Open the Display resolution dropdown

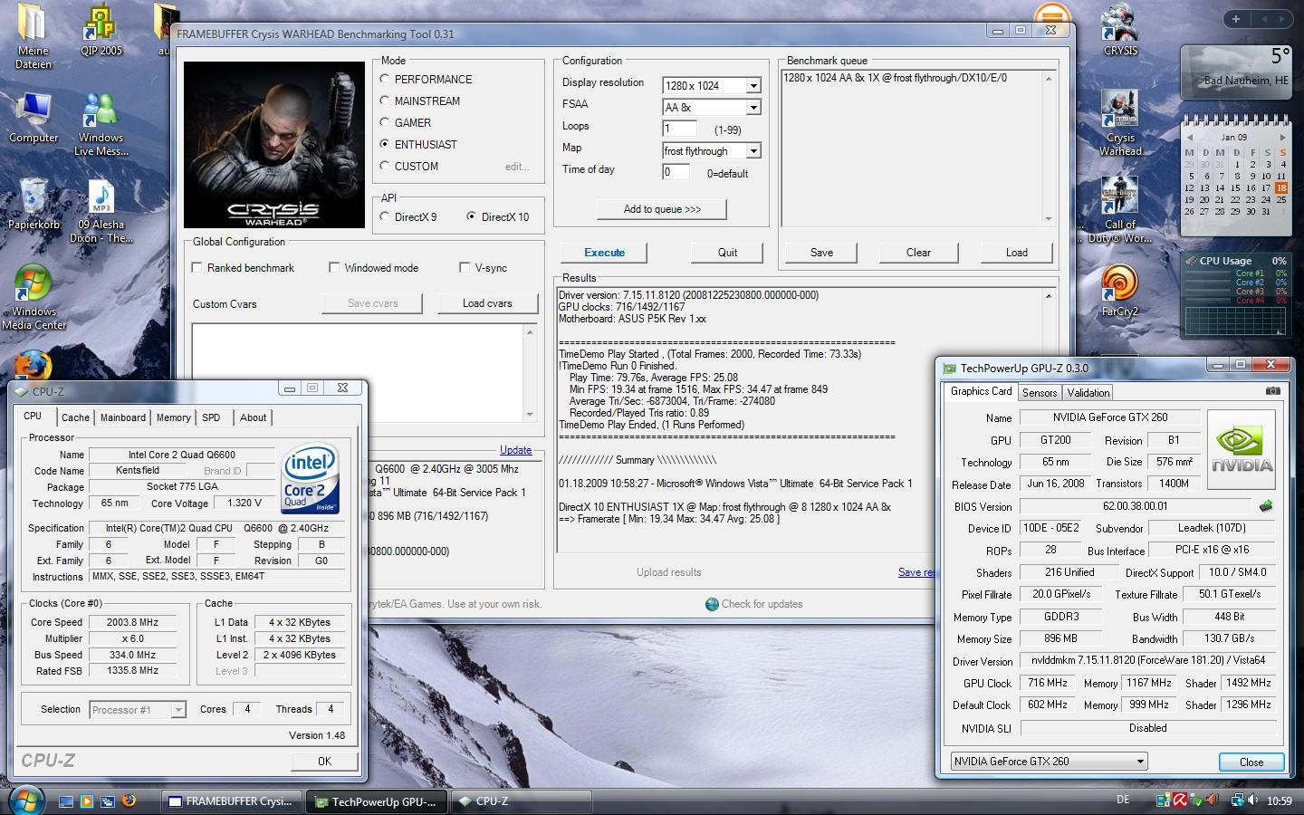coord(753,85)
